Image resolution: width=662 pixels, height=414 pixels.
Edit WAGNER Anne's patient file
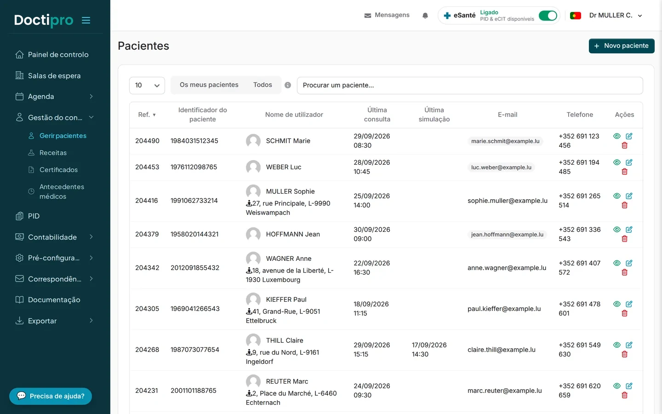pos(629,263)
